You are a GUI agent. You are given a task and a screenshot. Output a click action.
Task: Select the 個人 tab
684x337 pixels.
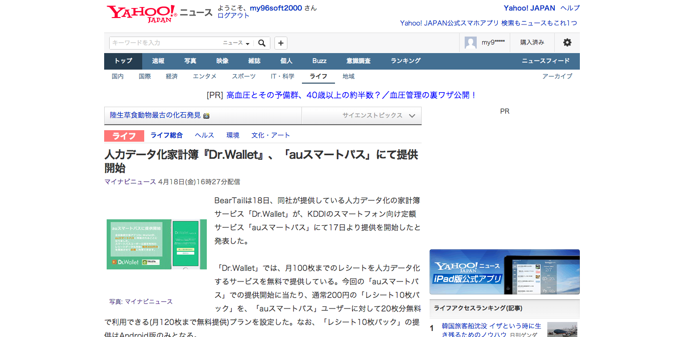(286, 61)
